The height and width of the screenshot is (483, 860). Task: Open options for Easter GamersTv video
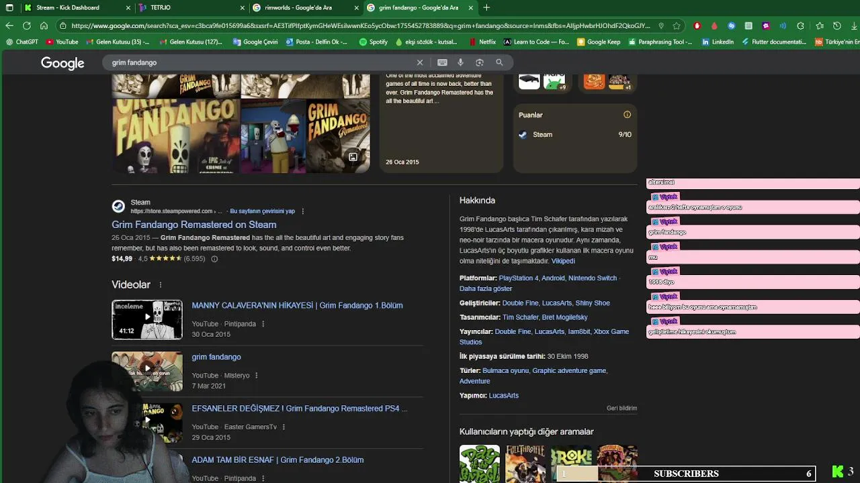[x=284, y=427]
